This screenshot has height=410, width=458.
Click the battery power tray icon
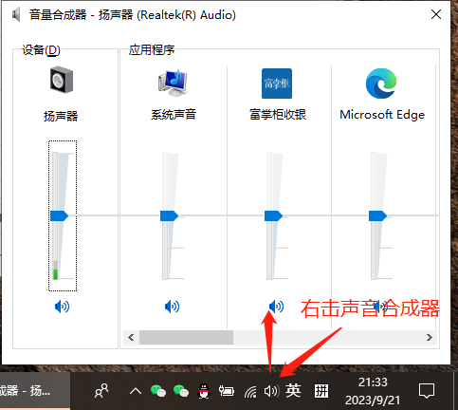227,391
